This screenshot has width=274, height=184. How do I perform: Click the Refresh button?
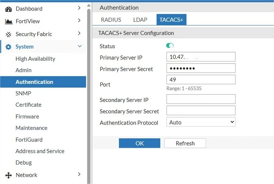point(185,143)
